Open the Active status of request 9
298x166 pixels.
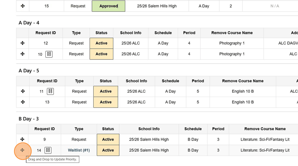coord(108,140)
